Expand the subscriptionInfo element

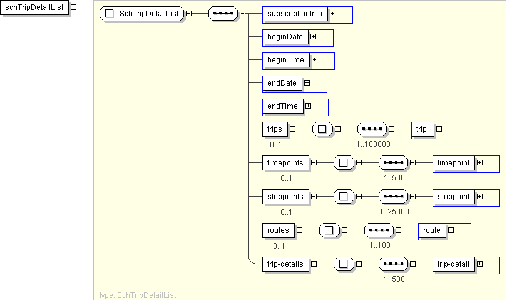[x=333, y=14]
